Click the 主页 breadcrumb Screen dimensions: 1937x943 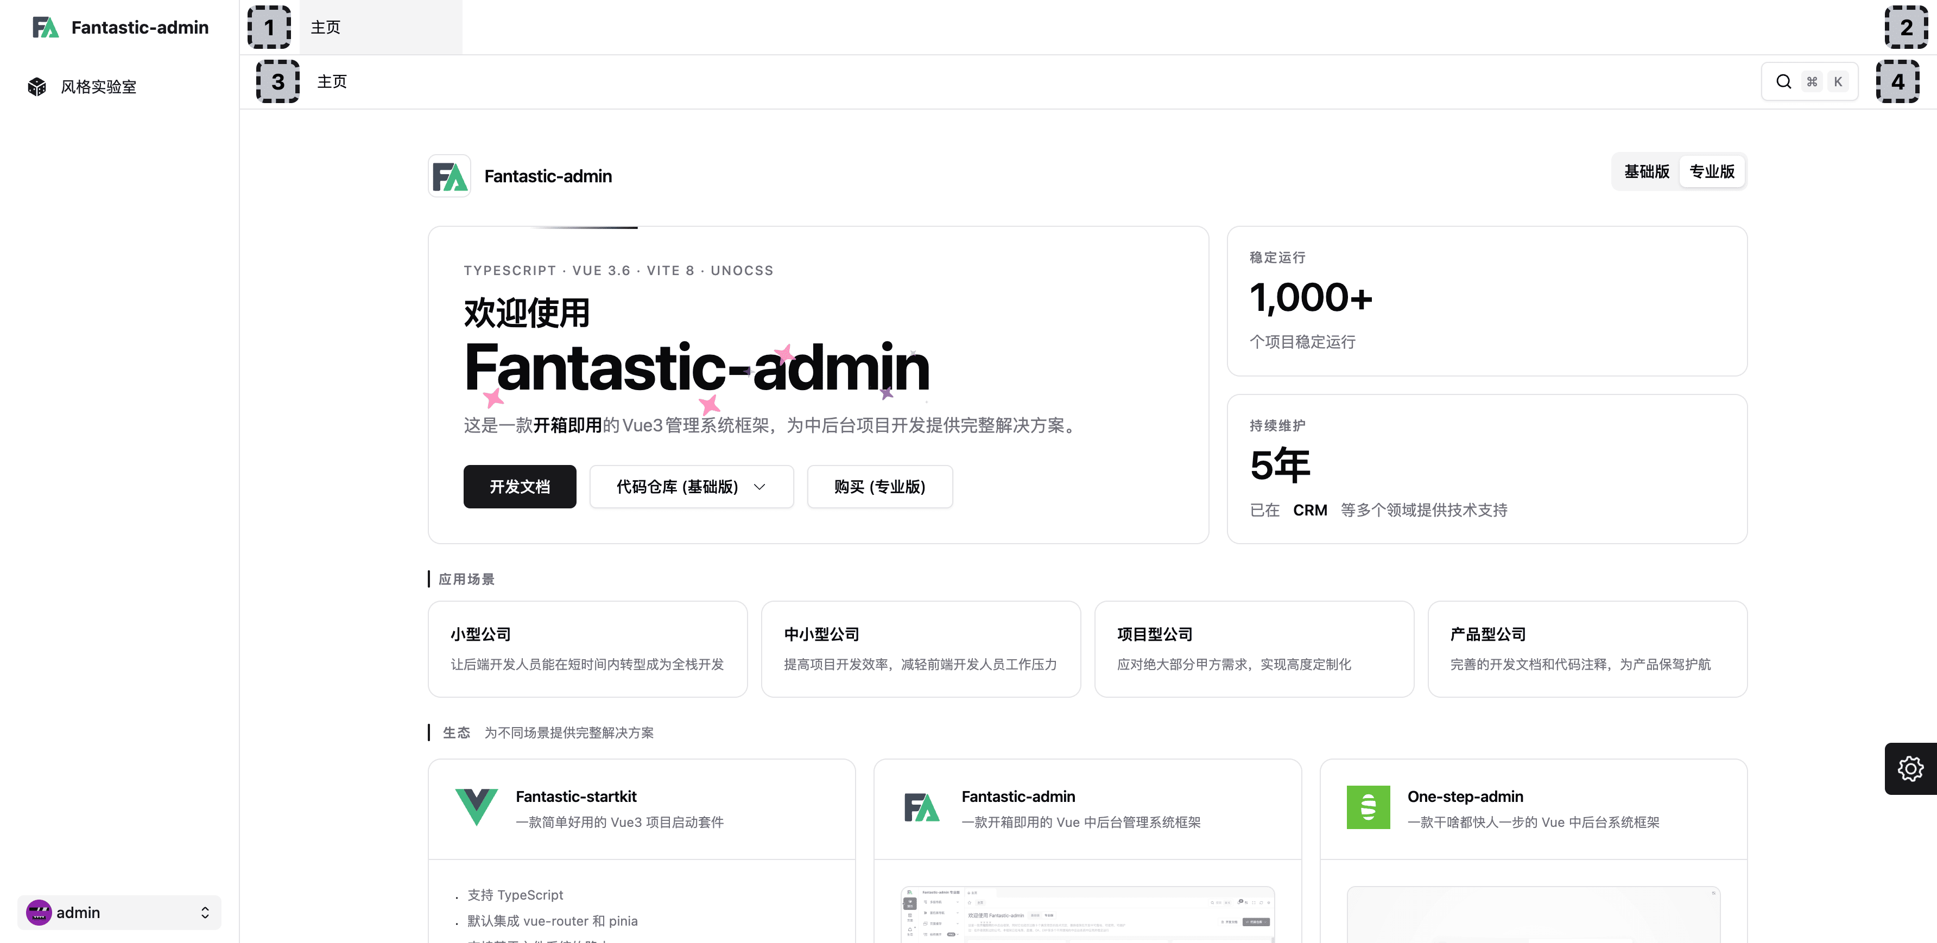point(332,82)
